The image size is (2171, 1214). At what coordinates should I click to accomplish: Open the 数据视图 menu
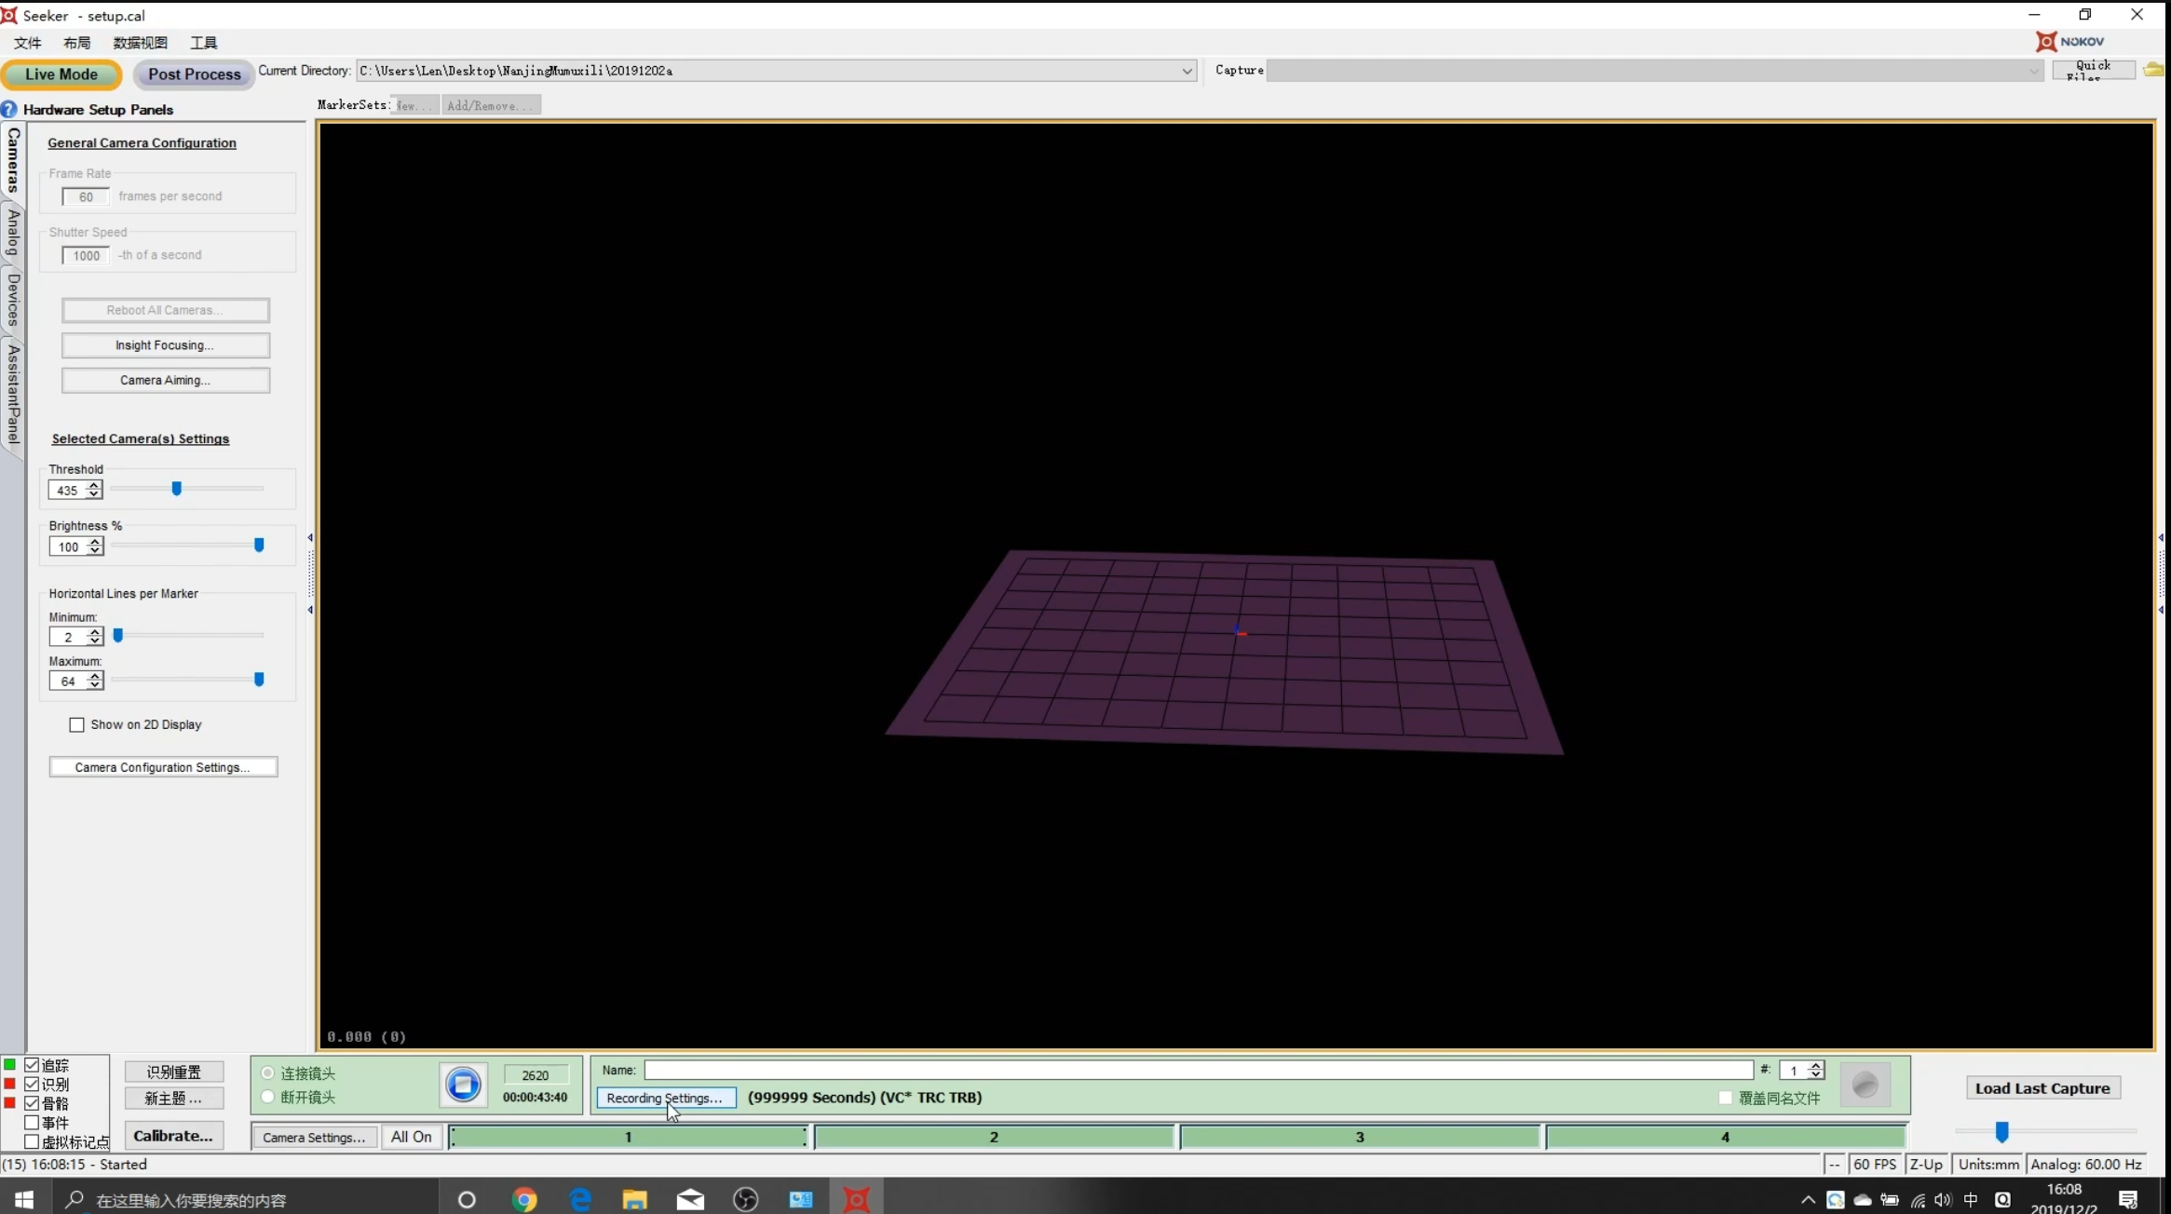coord(140,43)
